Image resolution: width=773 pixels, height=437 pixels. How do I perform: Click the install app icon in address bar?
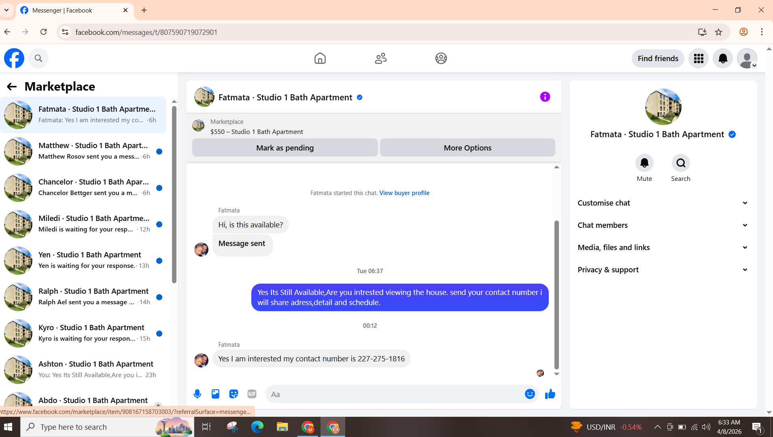[x=702, y=32]
